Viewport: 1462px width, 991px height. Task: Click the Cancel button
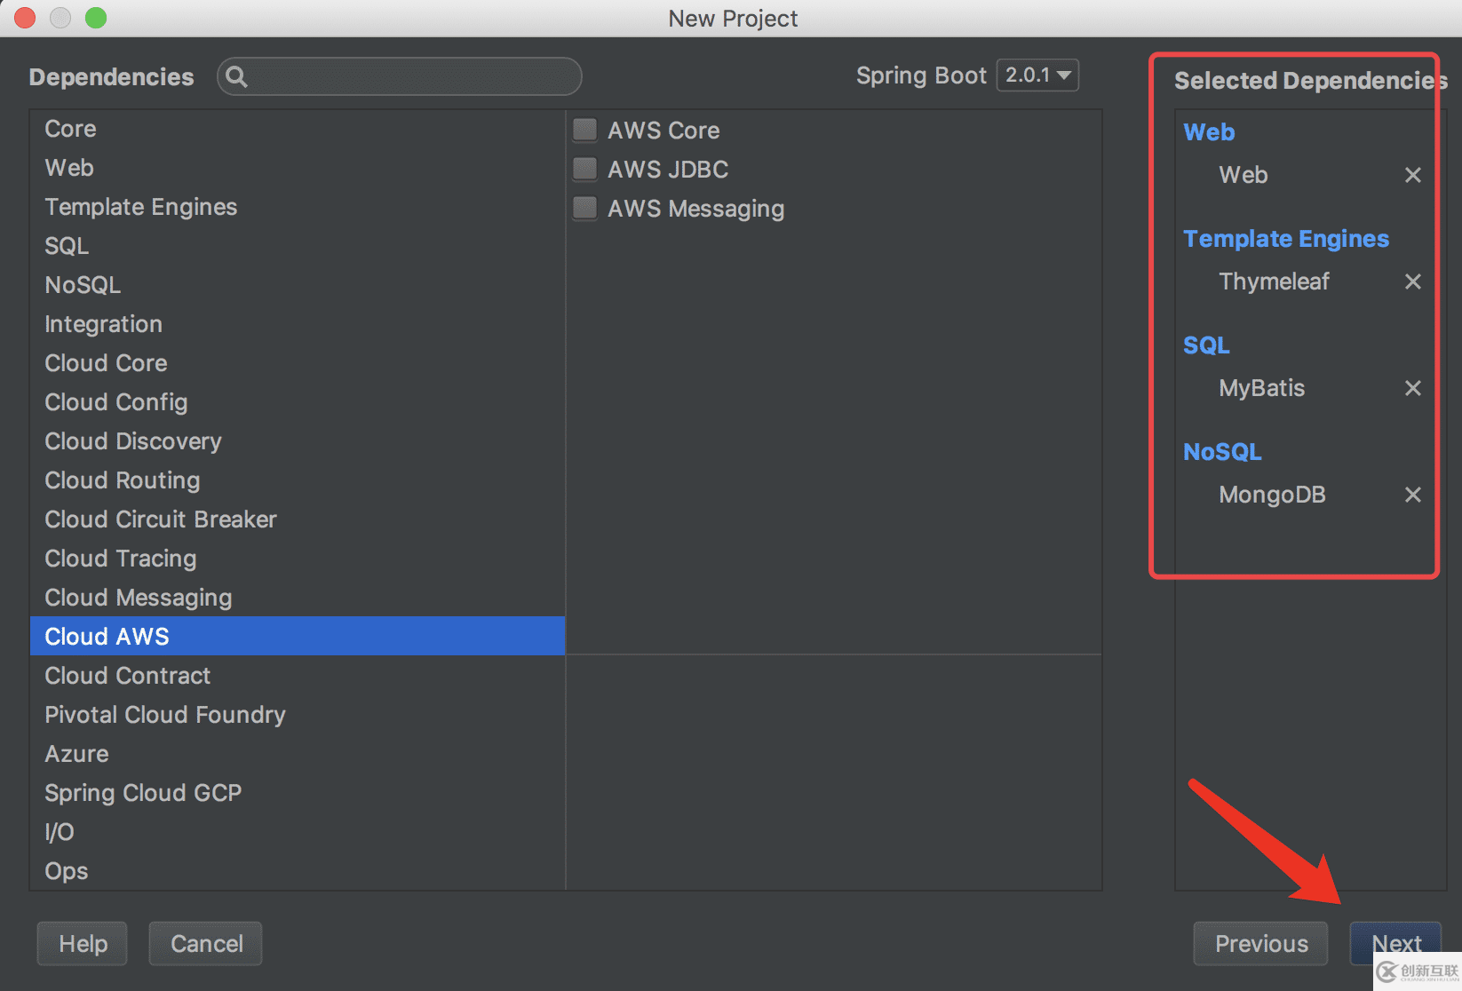206,943
